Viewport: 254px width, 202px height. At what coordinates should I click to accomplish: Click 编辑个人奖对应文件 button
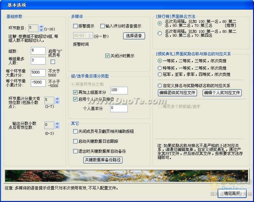point(222,93)
